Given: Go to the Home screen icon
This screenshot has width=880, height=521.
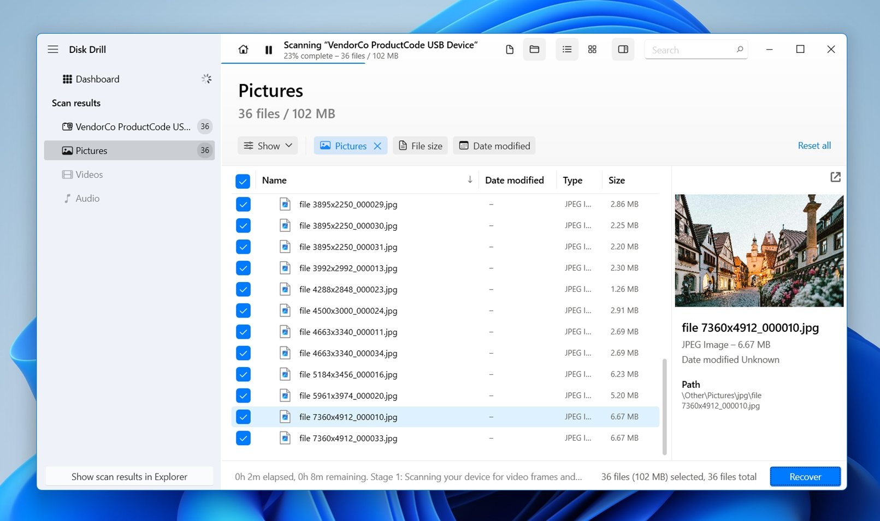Looking at the screenshot, I should [243, 50].
